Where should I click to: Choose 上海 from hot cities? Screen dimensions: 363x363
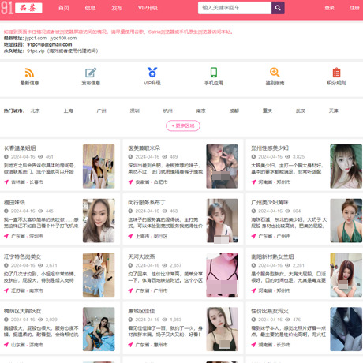[x=68, y=110]
